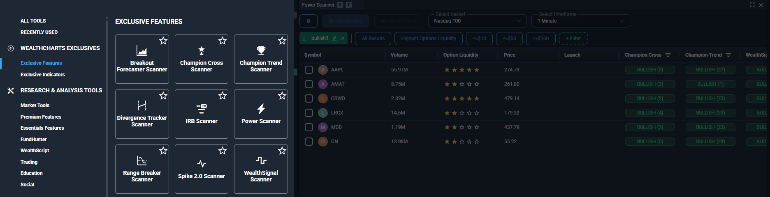Remove the bullish1 filter with its X
The height and width of the screenshot is (197, 770).
343,39
